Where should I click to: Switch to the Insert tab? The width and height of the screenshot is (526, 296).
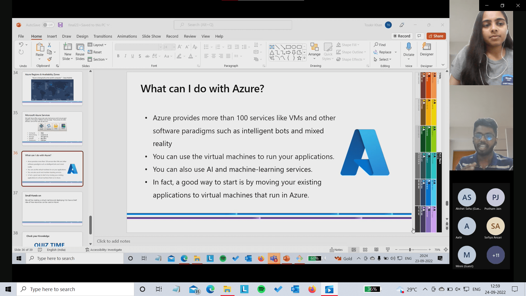click(52, 36)
